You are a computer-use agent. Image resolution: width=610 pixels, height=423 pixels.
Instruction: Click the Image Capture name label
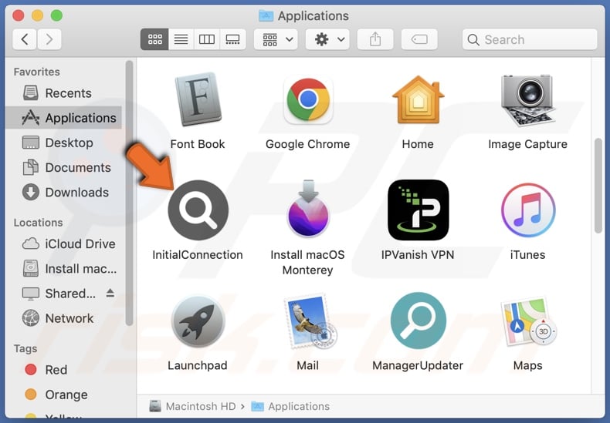(x=528, y=144)
